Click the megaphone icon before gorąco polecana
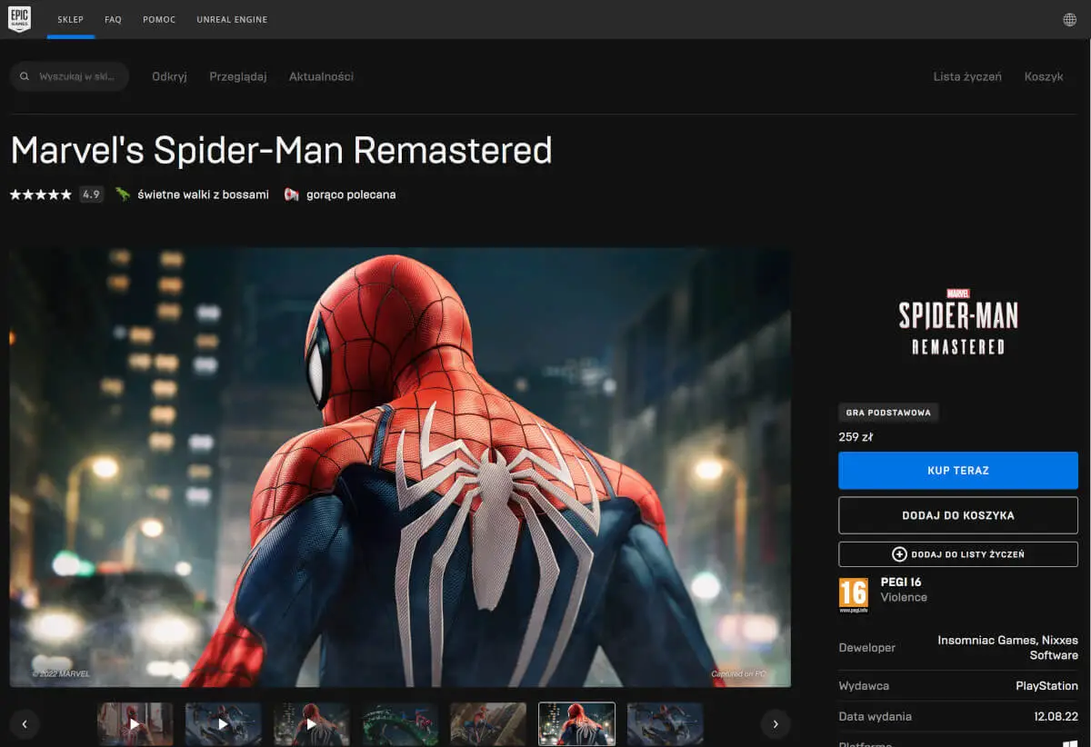This screenshot has width=1091, height=747. pyautogui.click(x=289, y=194)
